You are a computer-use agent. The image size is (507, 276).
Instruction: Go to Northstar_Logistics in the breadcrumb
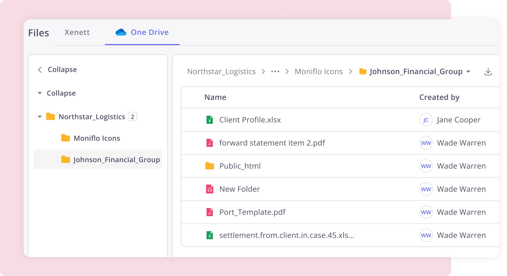(x=221, y=71)
